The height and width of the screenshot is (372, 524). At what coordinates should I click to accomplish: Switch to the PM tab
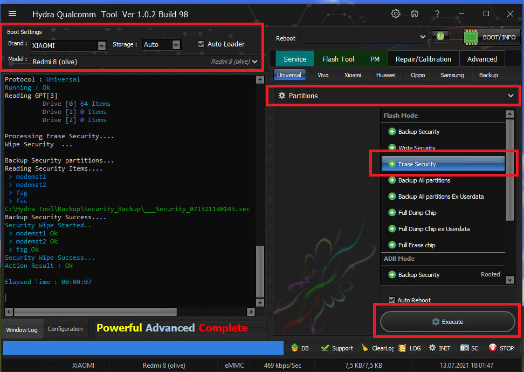pos(375,59)
